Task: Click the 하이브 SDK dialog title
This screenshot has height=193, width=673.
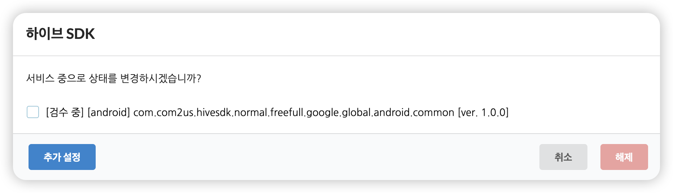Action: tap(60, 34)
